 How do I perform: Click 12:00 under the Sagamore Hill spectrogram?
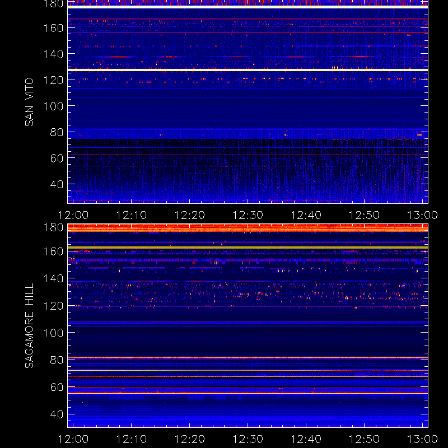click(x=73, y=439)
